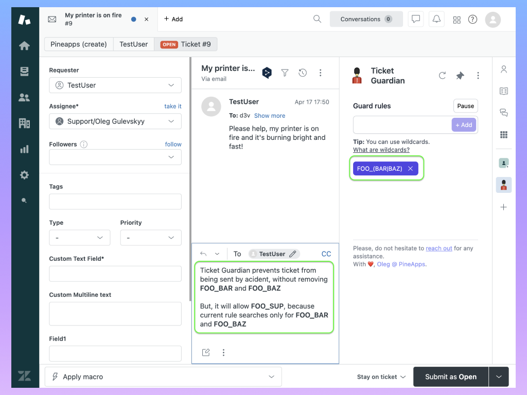This screenshot has width=527, height=395.
Task: Remove the FOO_(BAR|BAZ) guard rule
Action: pyautogui.click(x=410, y=169)
